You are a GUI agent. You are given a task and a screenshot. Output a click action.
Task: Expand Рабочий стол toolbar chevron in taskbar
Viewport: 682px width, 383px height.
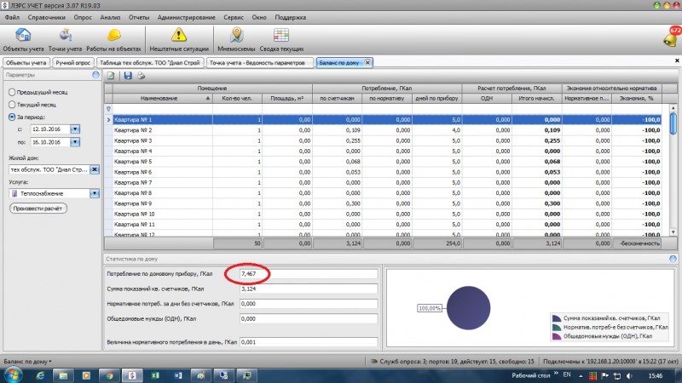point(557,374)
